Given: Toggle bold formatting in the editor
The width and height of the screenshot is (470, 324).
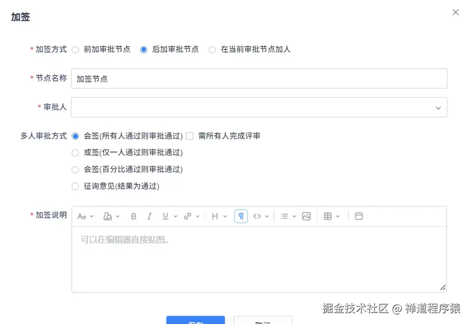Looking at the screenshot, I should pyautogui.click(x=133, y=216).
